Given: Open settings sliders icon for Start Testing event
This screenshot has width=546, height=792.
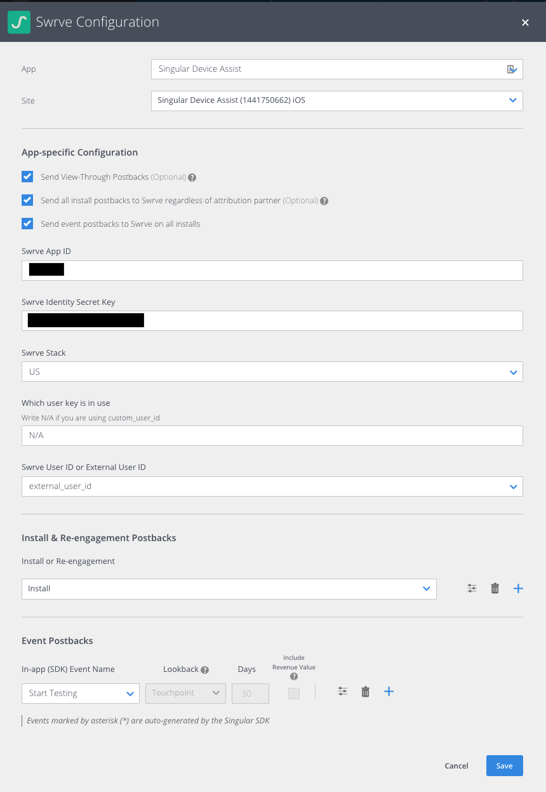Looking at the screenshot, I should (x=343, y=692).
